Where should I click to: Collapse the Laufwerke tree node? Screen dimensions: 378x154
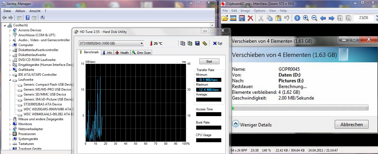tap(11, 80)
